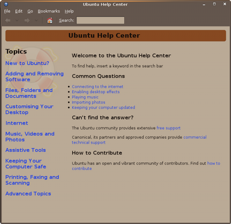Open the Advanced Topics link
This screenshot has height=224, width=231.
pyautogui.click(x=28, y=193)
